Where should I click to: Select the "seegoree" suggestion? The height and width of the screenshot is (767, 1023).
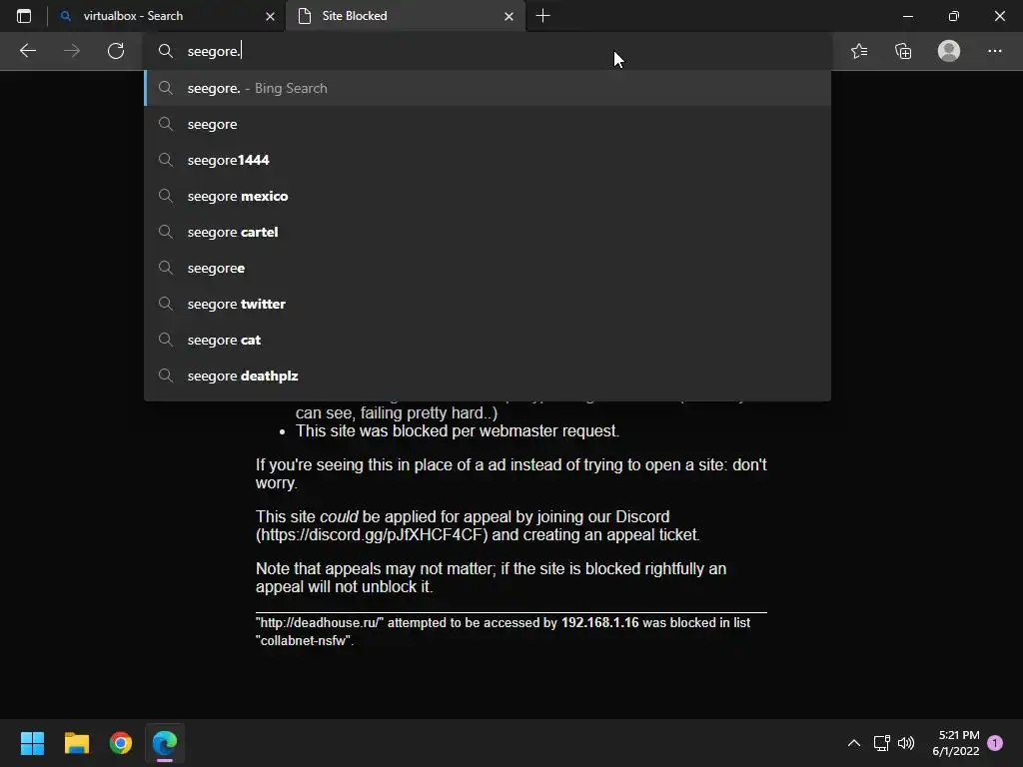488,268
